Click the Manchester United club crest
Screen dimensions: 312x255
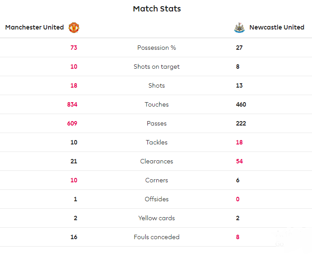pos(74,28)
